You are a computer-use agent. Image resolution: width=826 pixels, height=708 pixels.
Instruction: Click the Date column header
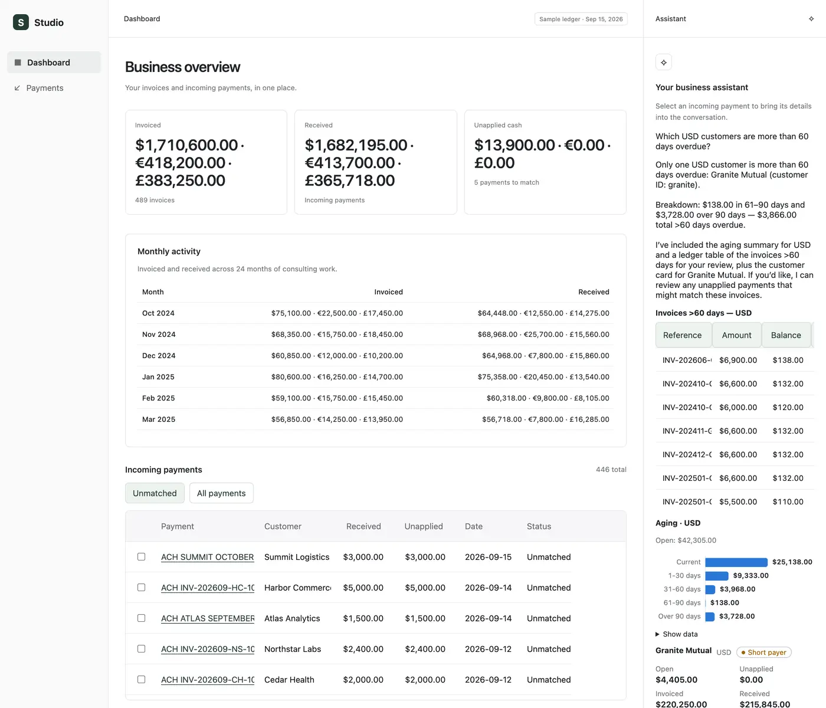click(x=474, y=526)
